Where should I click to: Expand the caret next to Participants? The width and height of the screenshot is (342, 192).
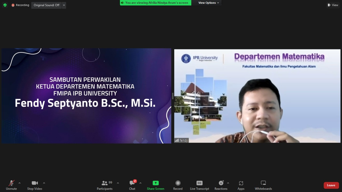[x=118, y=183]
